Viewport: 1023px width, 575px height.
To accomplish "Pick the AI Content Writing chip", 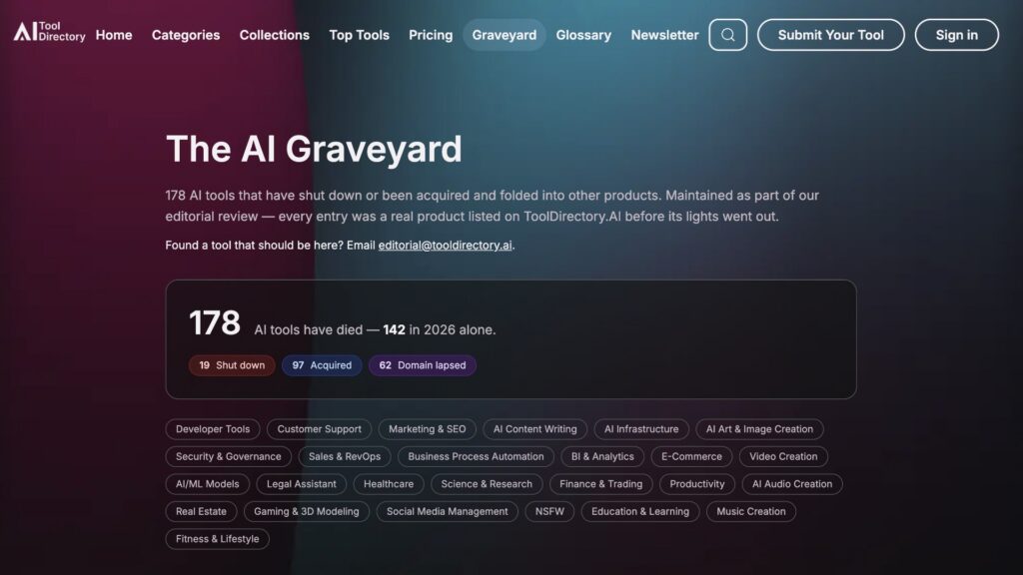I will [x=535, y=429].
